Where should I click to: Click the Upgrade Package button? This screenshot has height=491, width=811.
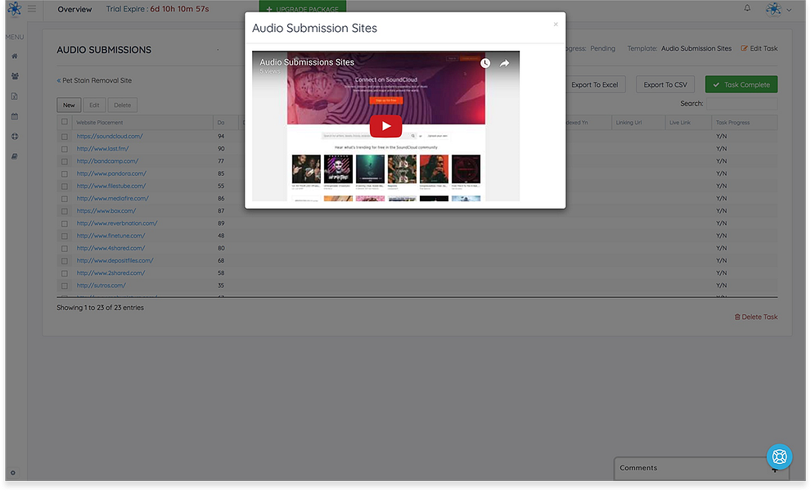[303, 7]
